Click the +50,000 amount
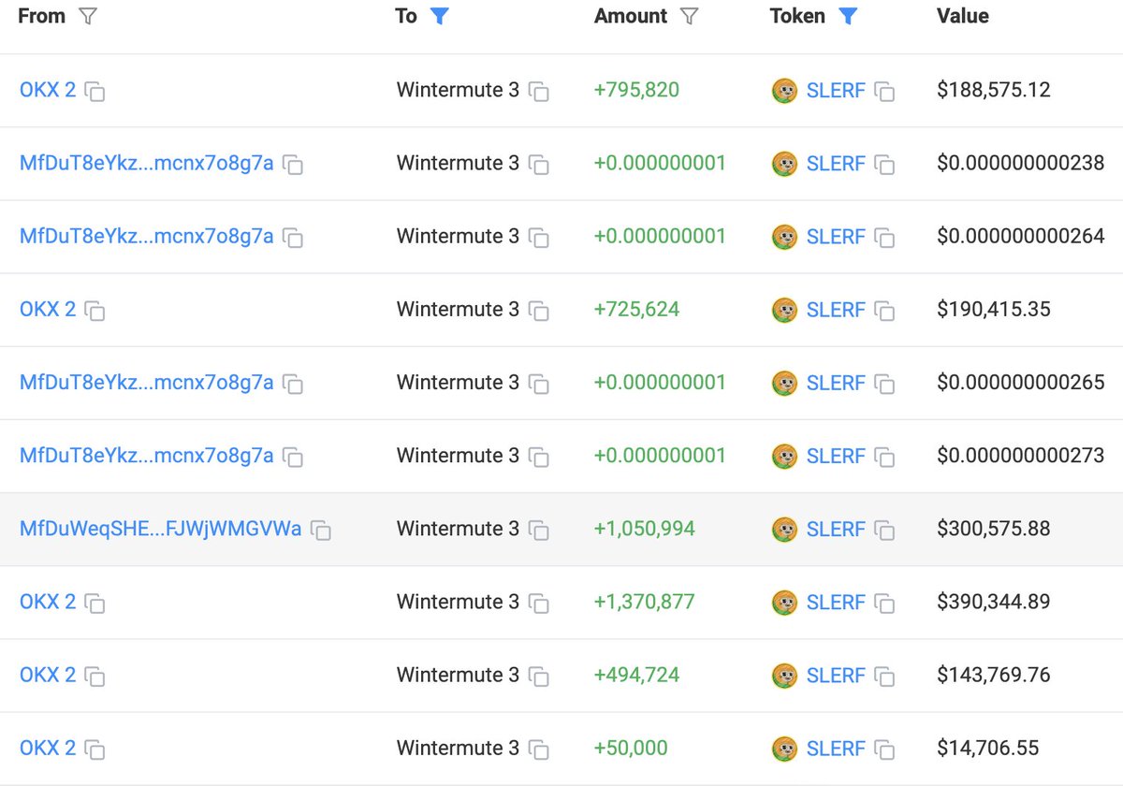 click(631, 748)
